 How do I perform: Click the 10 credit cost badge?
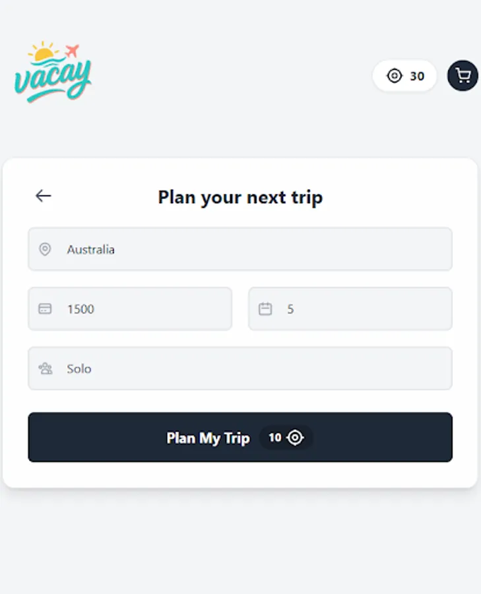[x=286, y=438]
